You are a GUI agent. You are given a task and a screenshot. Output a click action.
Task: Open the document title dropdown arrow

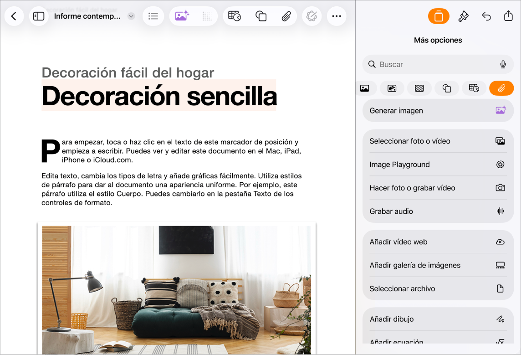coord(131,16)
